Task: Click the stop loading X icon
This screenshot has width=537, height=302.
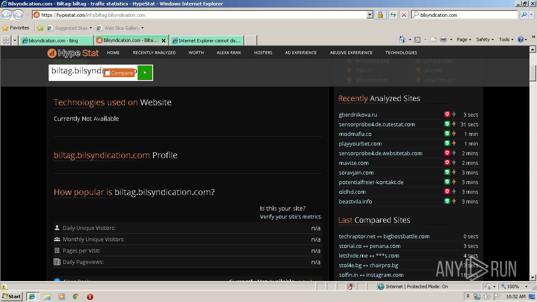Action: click(x=404, y=15)
